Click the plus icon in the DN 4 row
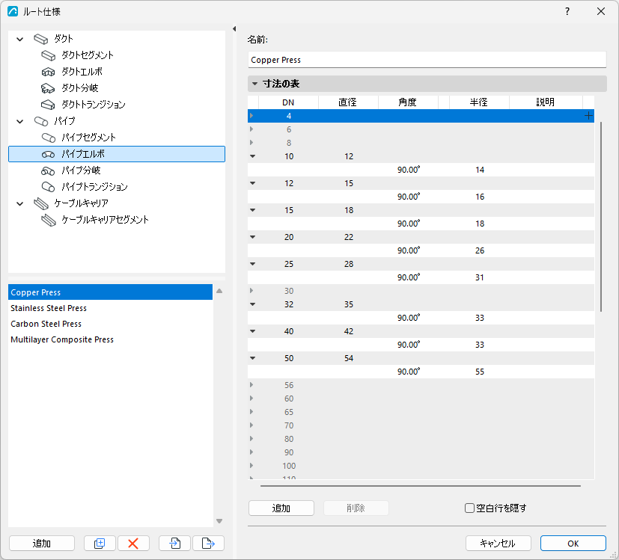The image size is (619, 560). pyautogui.click(x=588, y=116)
